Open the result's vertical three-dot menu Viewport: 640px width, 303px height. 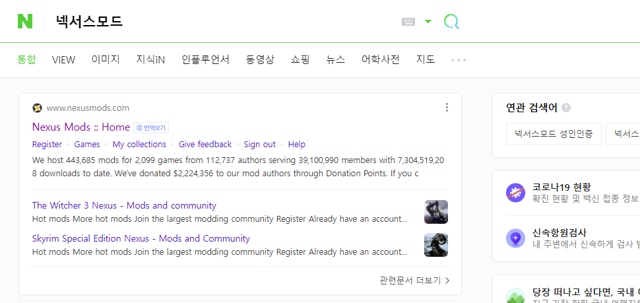tap(447, 108)
